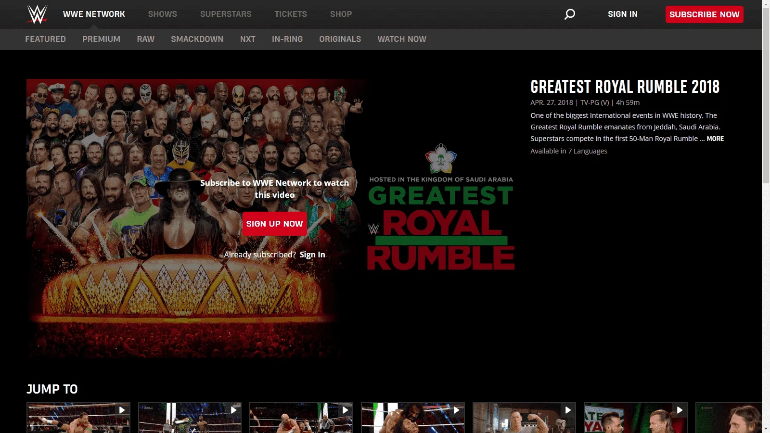
Task: Click the Greatest Royal Rumble logo image
Action: click(x=441, y=207)
